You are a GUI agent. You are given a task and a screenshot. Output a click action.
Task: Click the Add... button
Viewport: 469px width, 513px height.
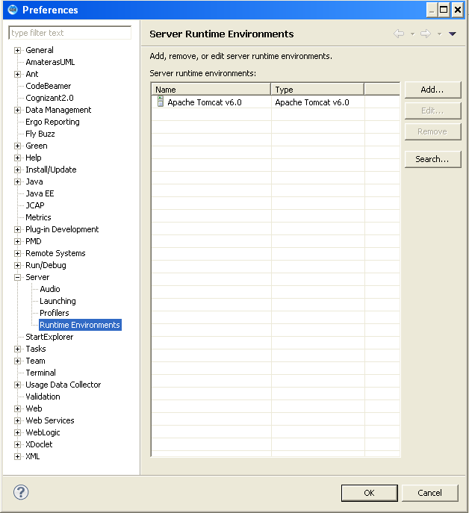[432, 90]
